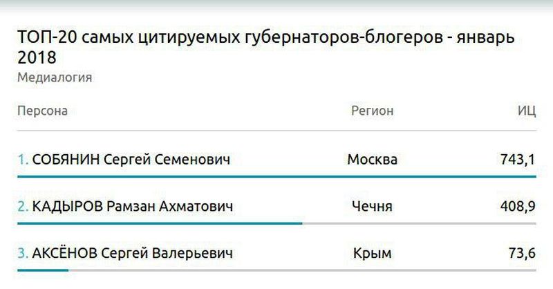Viewport: 553px width, 289px height.
Task: Click the 743,1 index value
Action: (518, 160)
